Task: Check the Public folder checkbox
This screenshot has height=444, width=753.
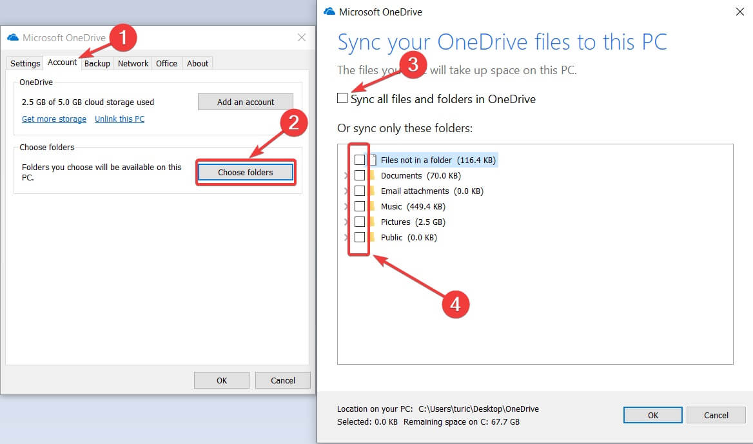Action: pyautogui.click(x=360, y=237)
